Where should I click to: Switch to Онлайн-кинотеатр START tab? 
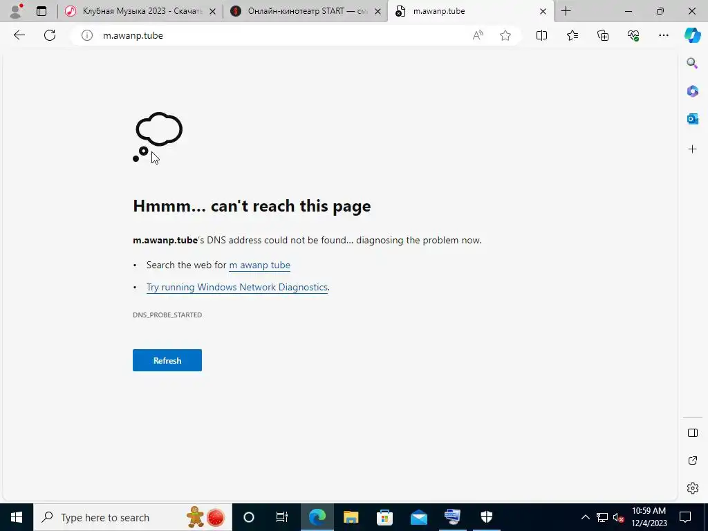tap(306, 11)
